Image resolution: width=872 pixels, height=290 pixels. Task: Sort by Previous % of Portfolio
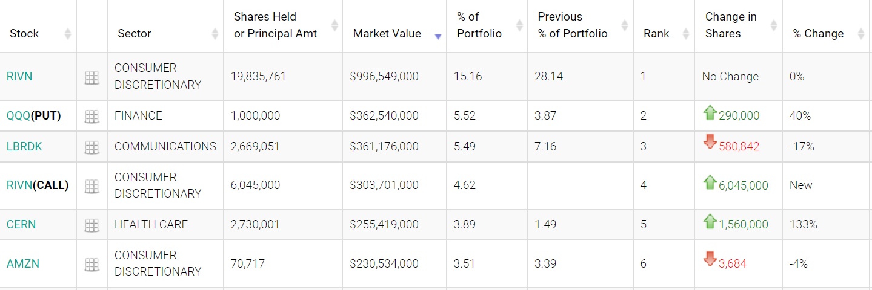(x=572, y=25)
